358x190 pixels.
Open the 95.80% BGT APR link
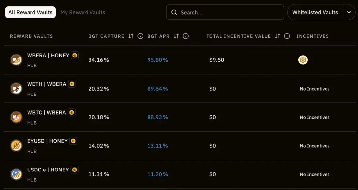pos(157,60)
